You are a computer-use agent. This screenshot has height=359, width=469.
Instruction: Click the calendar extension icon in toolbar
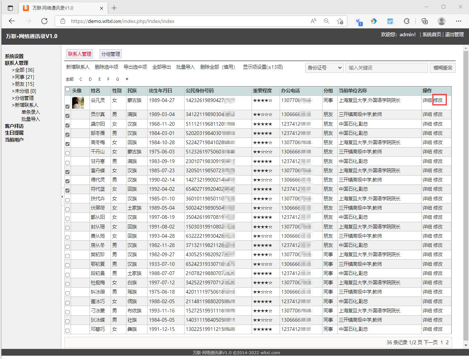[390, 21]
